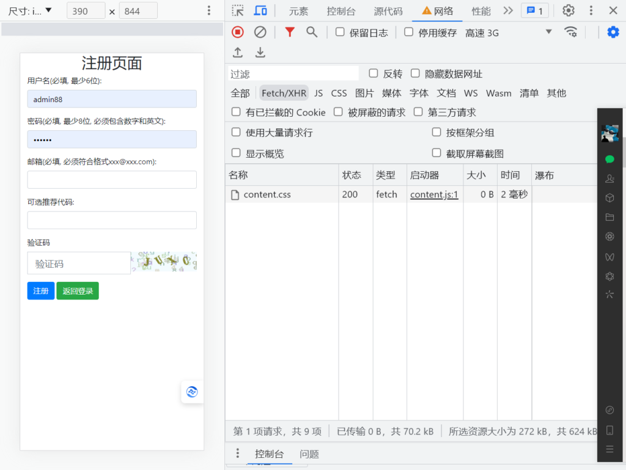
Task: Open network conditions via the wifi icon
Action: tap(571, 32)
